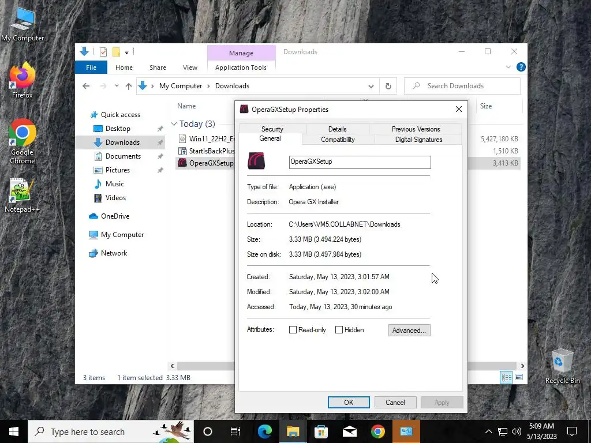
Task: Open the Application Tools tab
Action: 241,67
